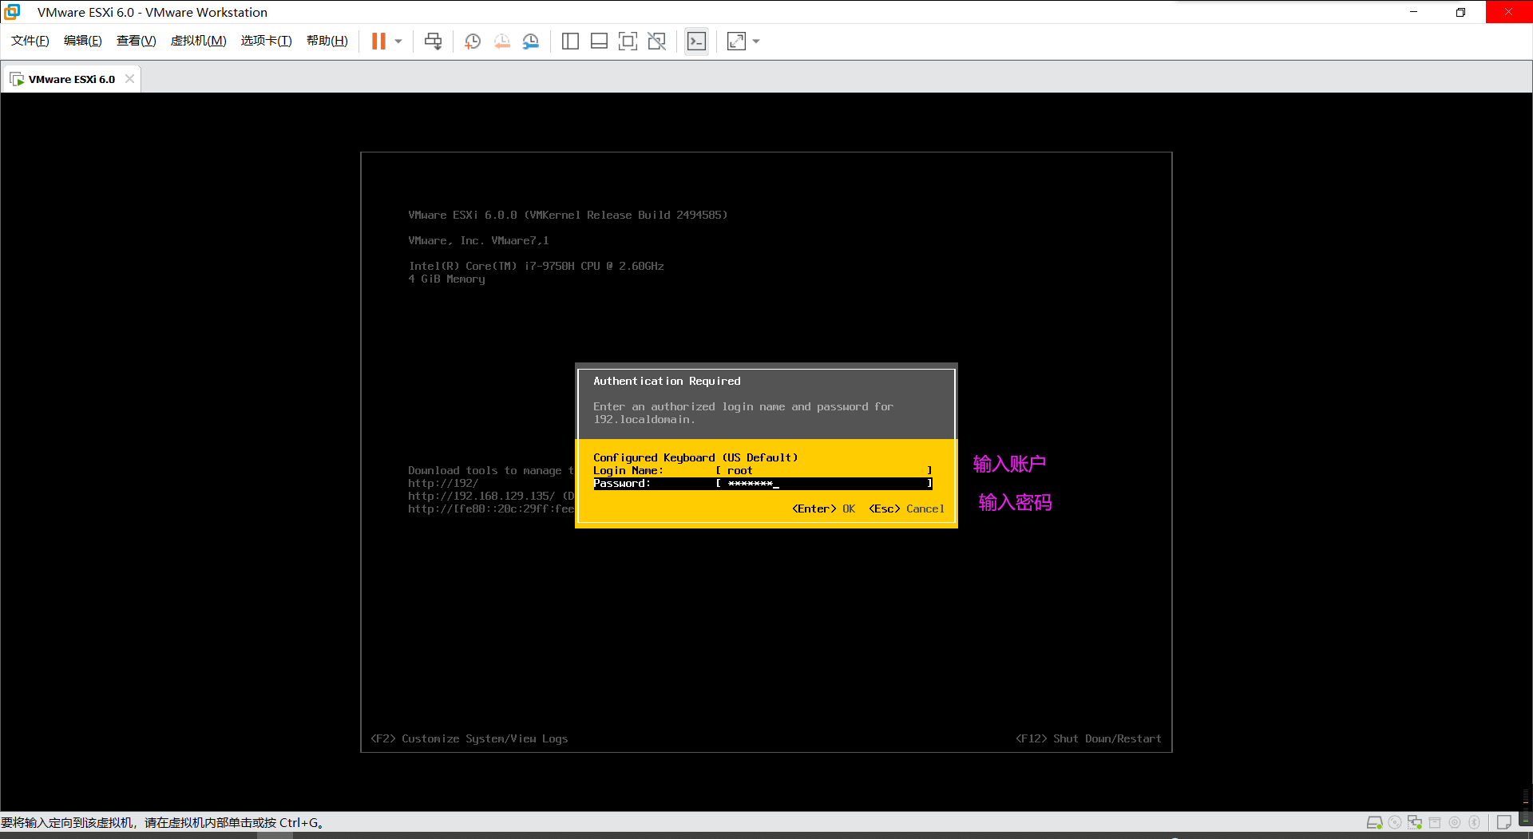Open the 查看(V) menu
Screen dimensions: 1533x839
[136, 41]
